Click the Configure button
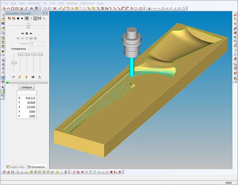 tap(27, 87)
